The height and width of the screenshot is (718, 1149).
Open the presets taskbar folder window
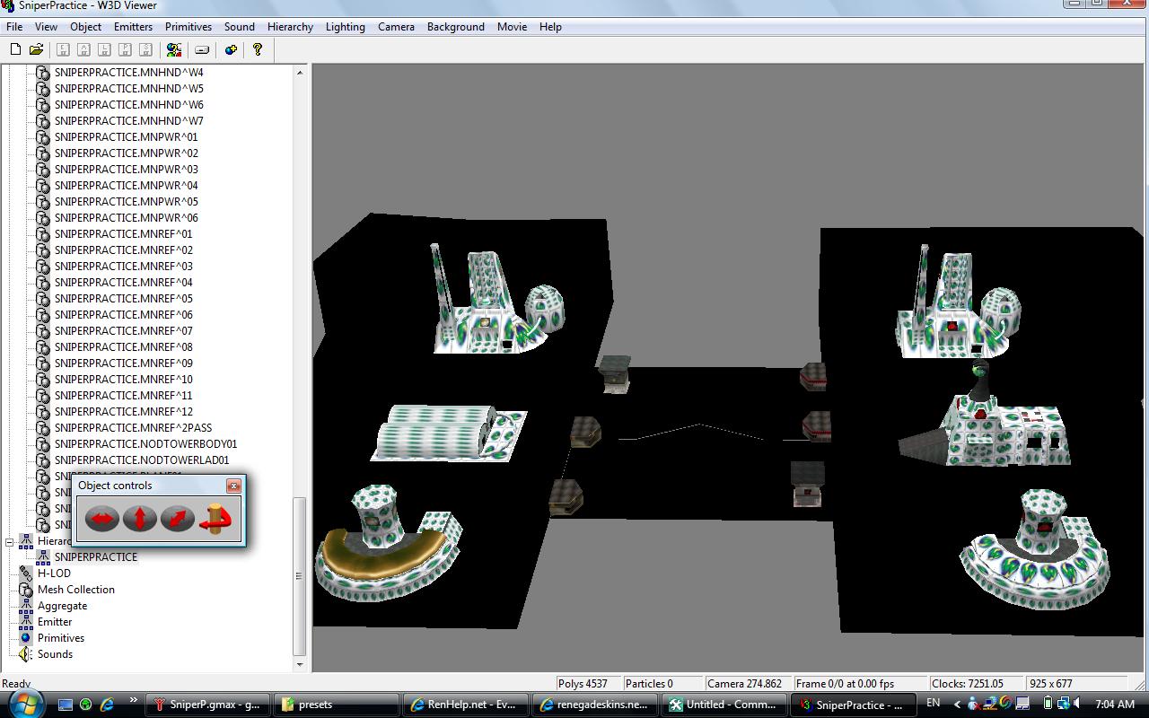331,705
